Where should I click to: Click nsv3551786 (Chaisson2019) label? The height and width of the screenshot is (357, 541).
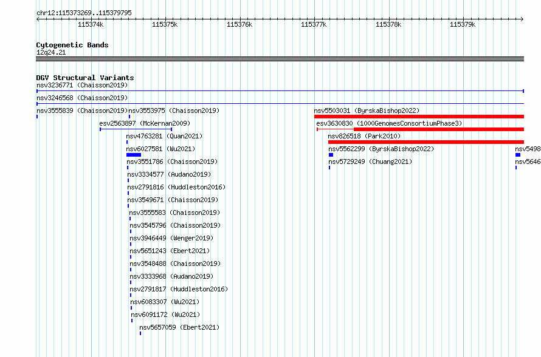point(172,161)
